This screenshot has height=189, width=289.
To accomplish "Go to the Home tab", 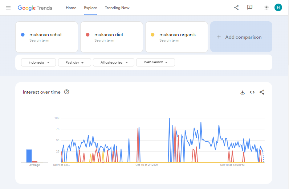I will coord(71,8).
